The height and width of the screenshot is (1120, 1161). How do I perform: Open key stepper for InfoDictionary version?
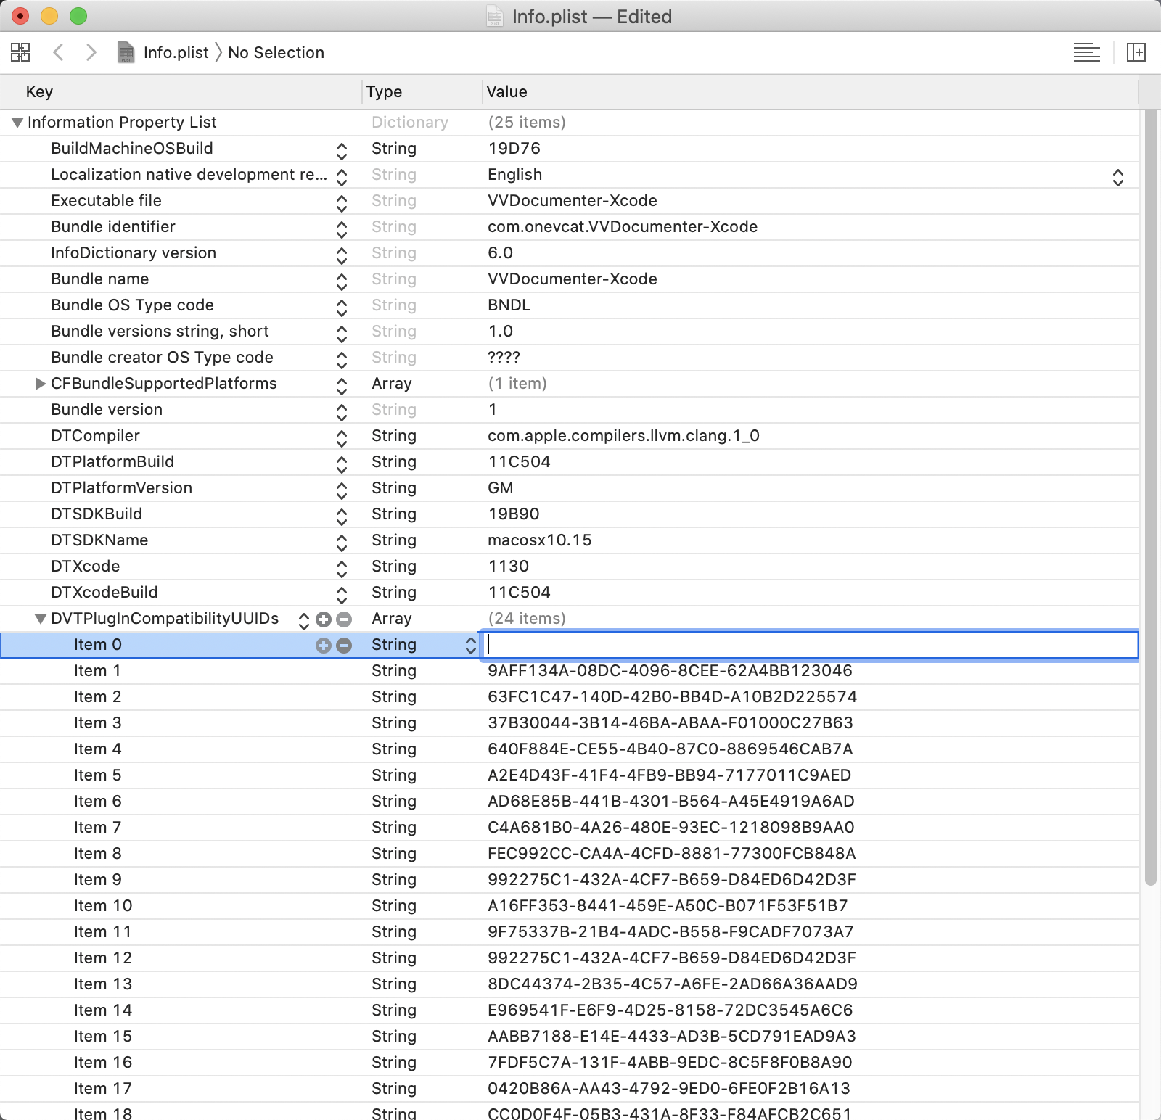coord(342,255)
